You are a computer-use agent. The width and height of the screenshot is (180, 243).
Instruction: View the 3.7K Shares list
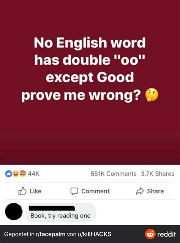click(x=158, y=174)
